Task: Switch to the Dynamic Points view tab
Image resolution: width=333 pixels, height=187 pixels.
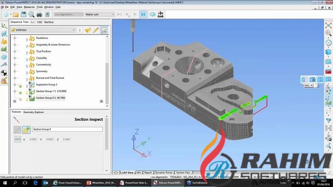Action: (x=164, y=173)
